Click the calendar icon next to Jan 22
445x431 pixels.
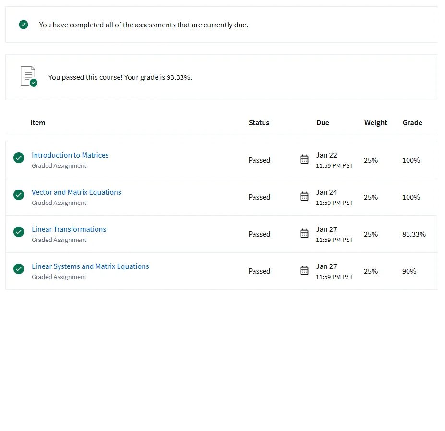pyautogui.click(x=304, y=160)
